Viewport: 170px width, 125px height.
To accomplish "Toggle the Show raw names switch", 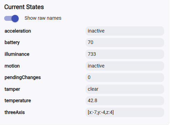I will [11, 18].
